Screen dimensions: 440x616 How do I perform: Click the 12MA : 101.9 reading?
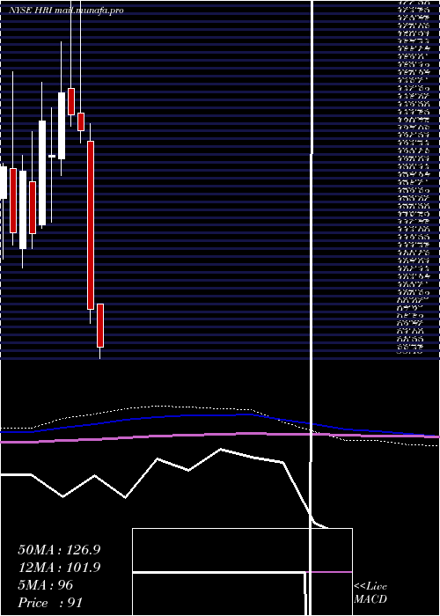point(59,568)
